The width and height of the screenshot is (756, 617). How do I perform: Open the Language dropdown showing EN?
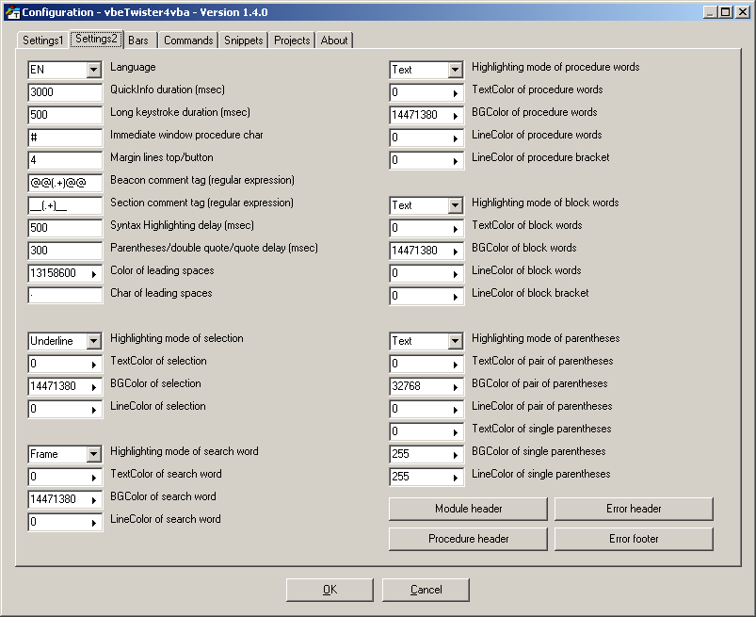93,70
